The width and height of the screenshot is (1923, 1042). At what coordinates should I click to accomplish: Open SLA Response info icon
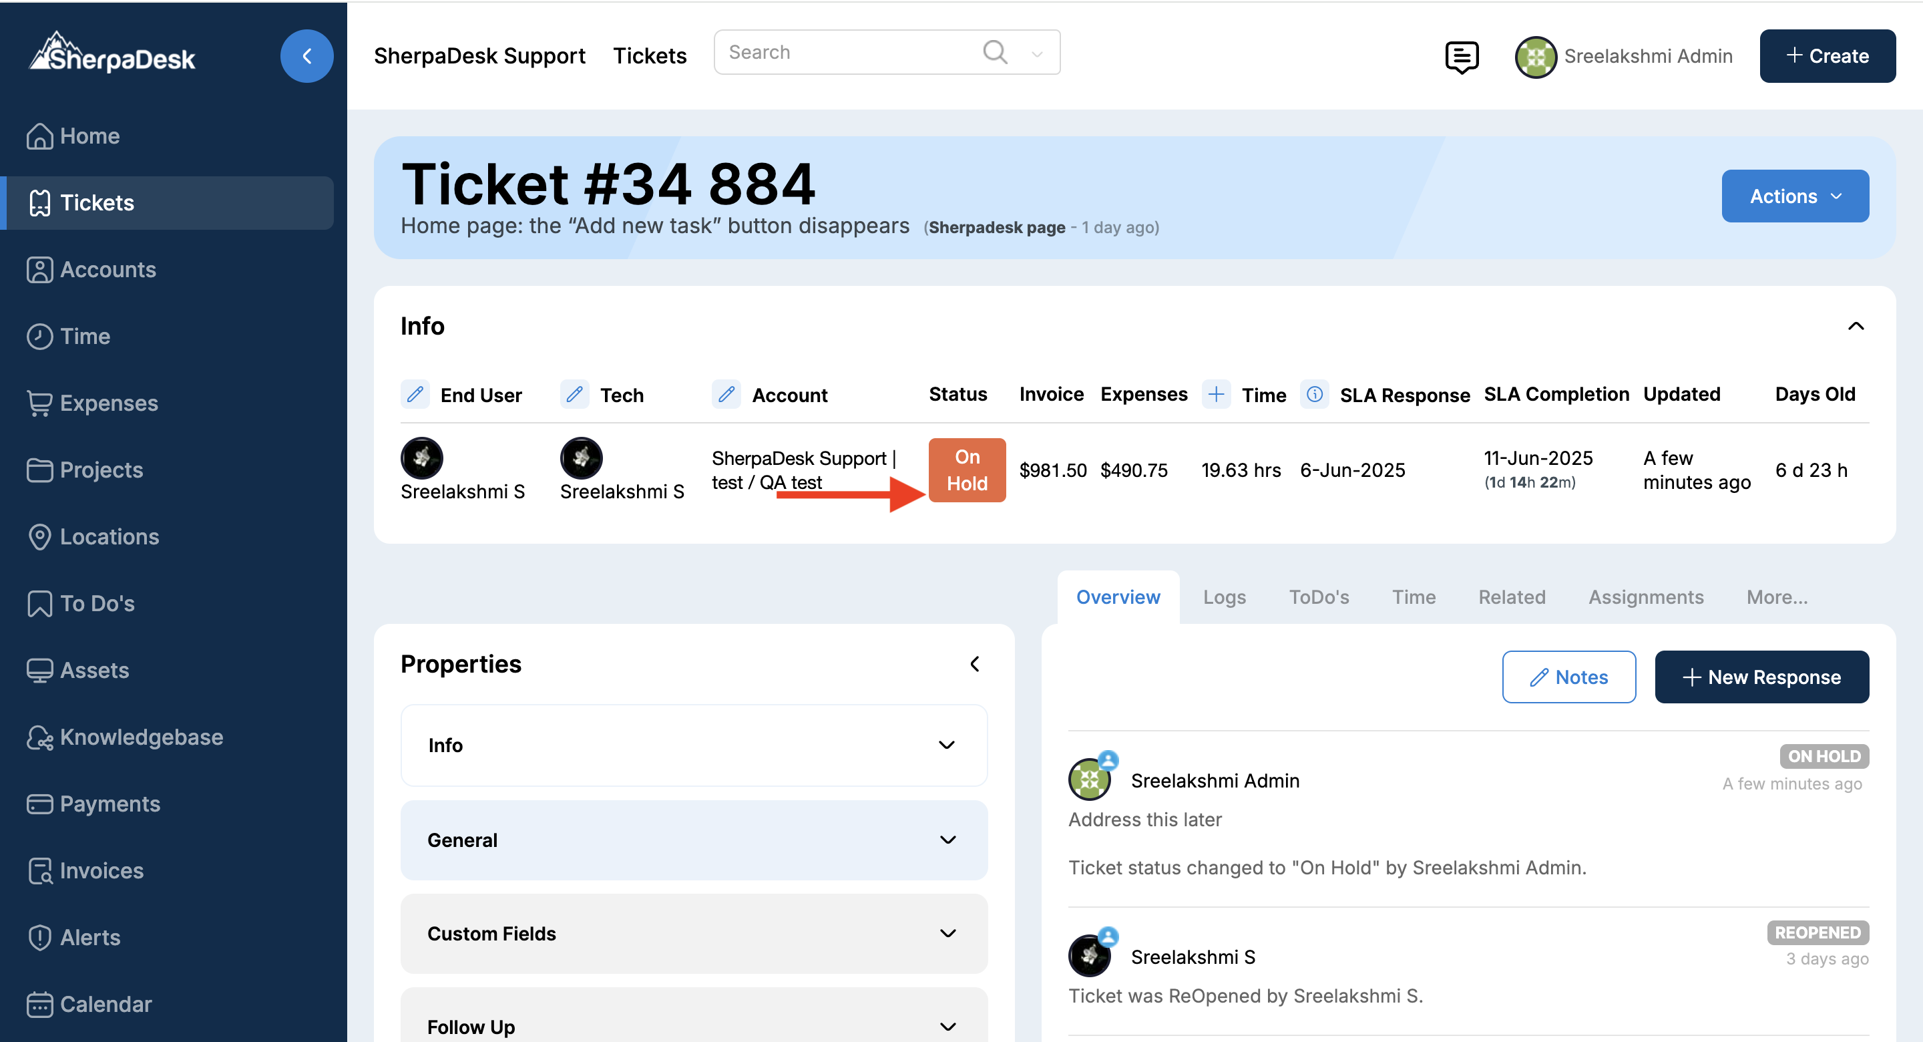(x=1314, y=393)
